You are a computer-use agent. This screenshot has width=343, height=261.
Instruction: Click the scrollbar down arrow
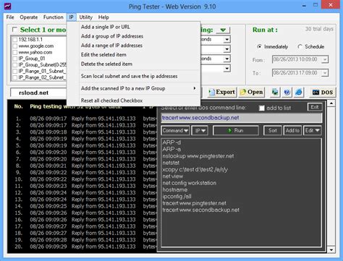331,249
